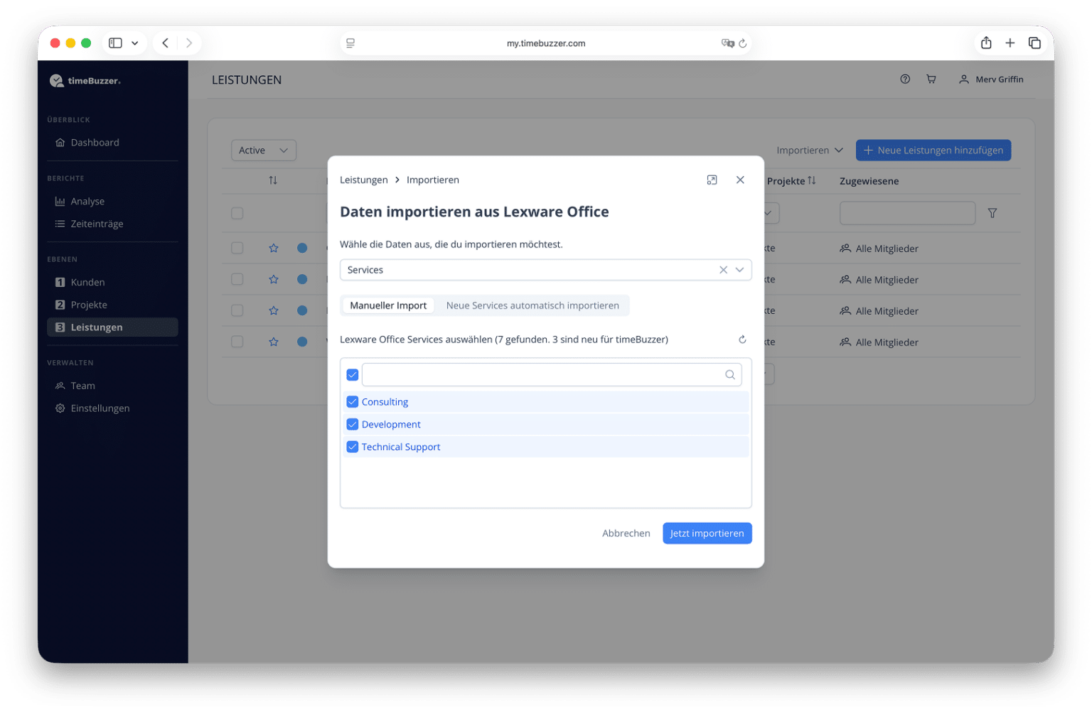Open the help question mark icon

pos(905,80)
